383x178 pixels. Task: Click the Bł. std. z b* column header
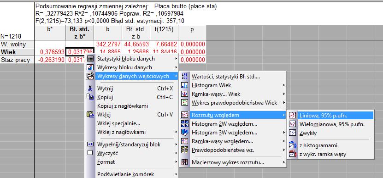click(x=80, y=33)
